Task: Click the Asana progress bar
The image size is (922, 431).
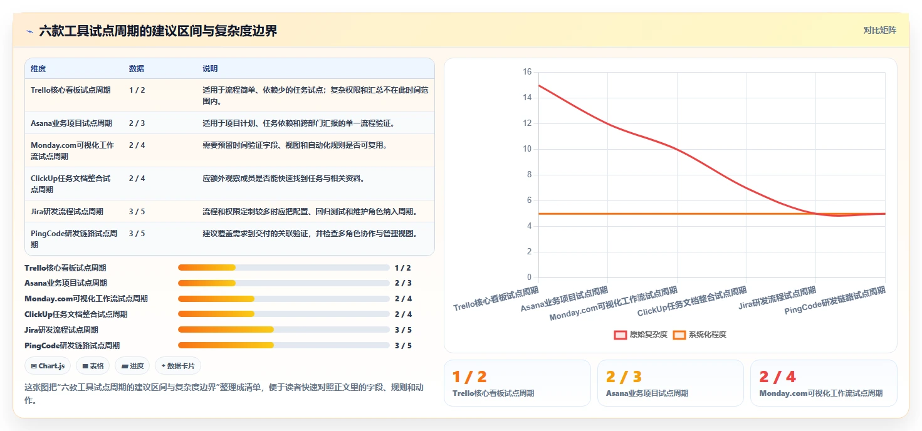Action: (x=284, y=283)
